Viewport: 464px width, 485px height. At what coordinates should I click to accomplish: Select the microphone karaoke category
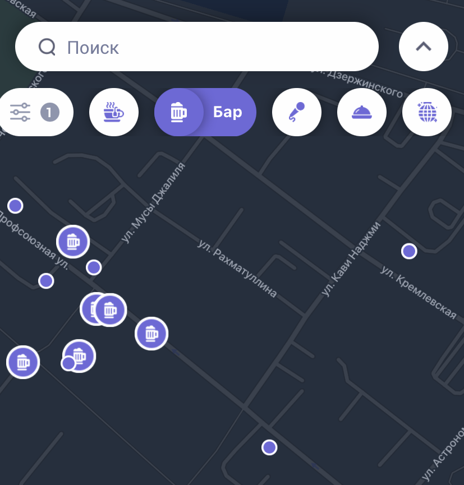tap(296, 112)
